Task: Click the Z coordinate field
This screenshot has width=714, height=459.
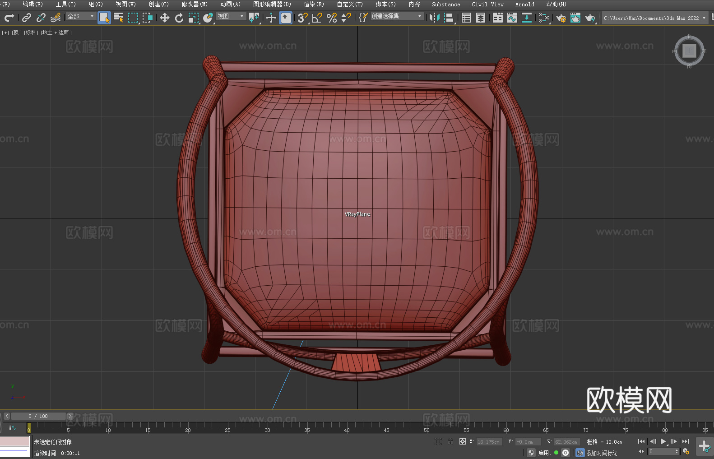Action: [566, 442]
